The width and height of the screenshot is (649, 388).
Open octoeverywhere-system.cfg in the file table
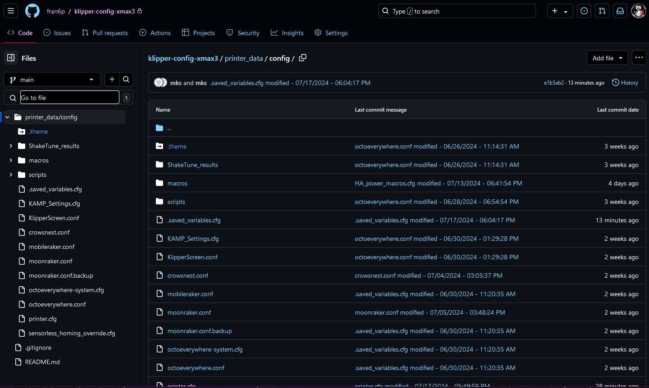205,349
